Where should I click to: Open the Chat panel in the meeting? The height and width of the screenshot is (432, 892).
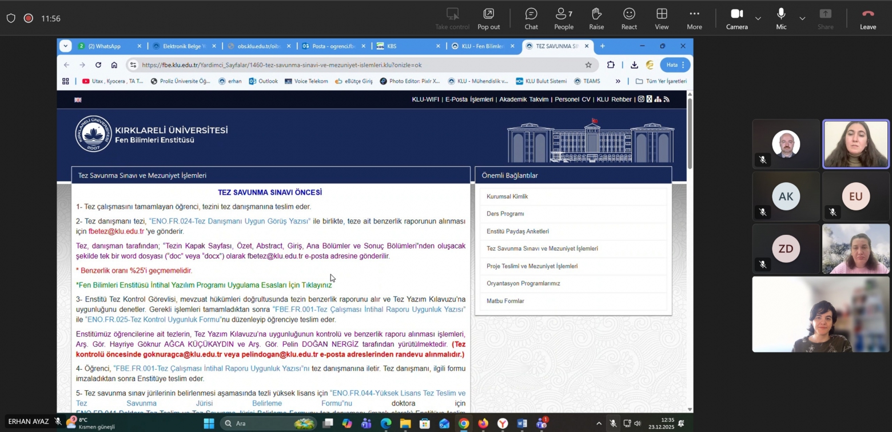click(531, 18)
